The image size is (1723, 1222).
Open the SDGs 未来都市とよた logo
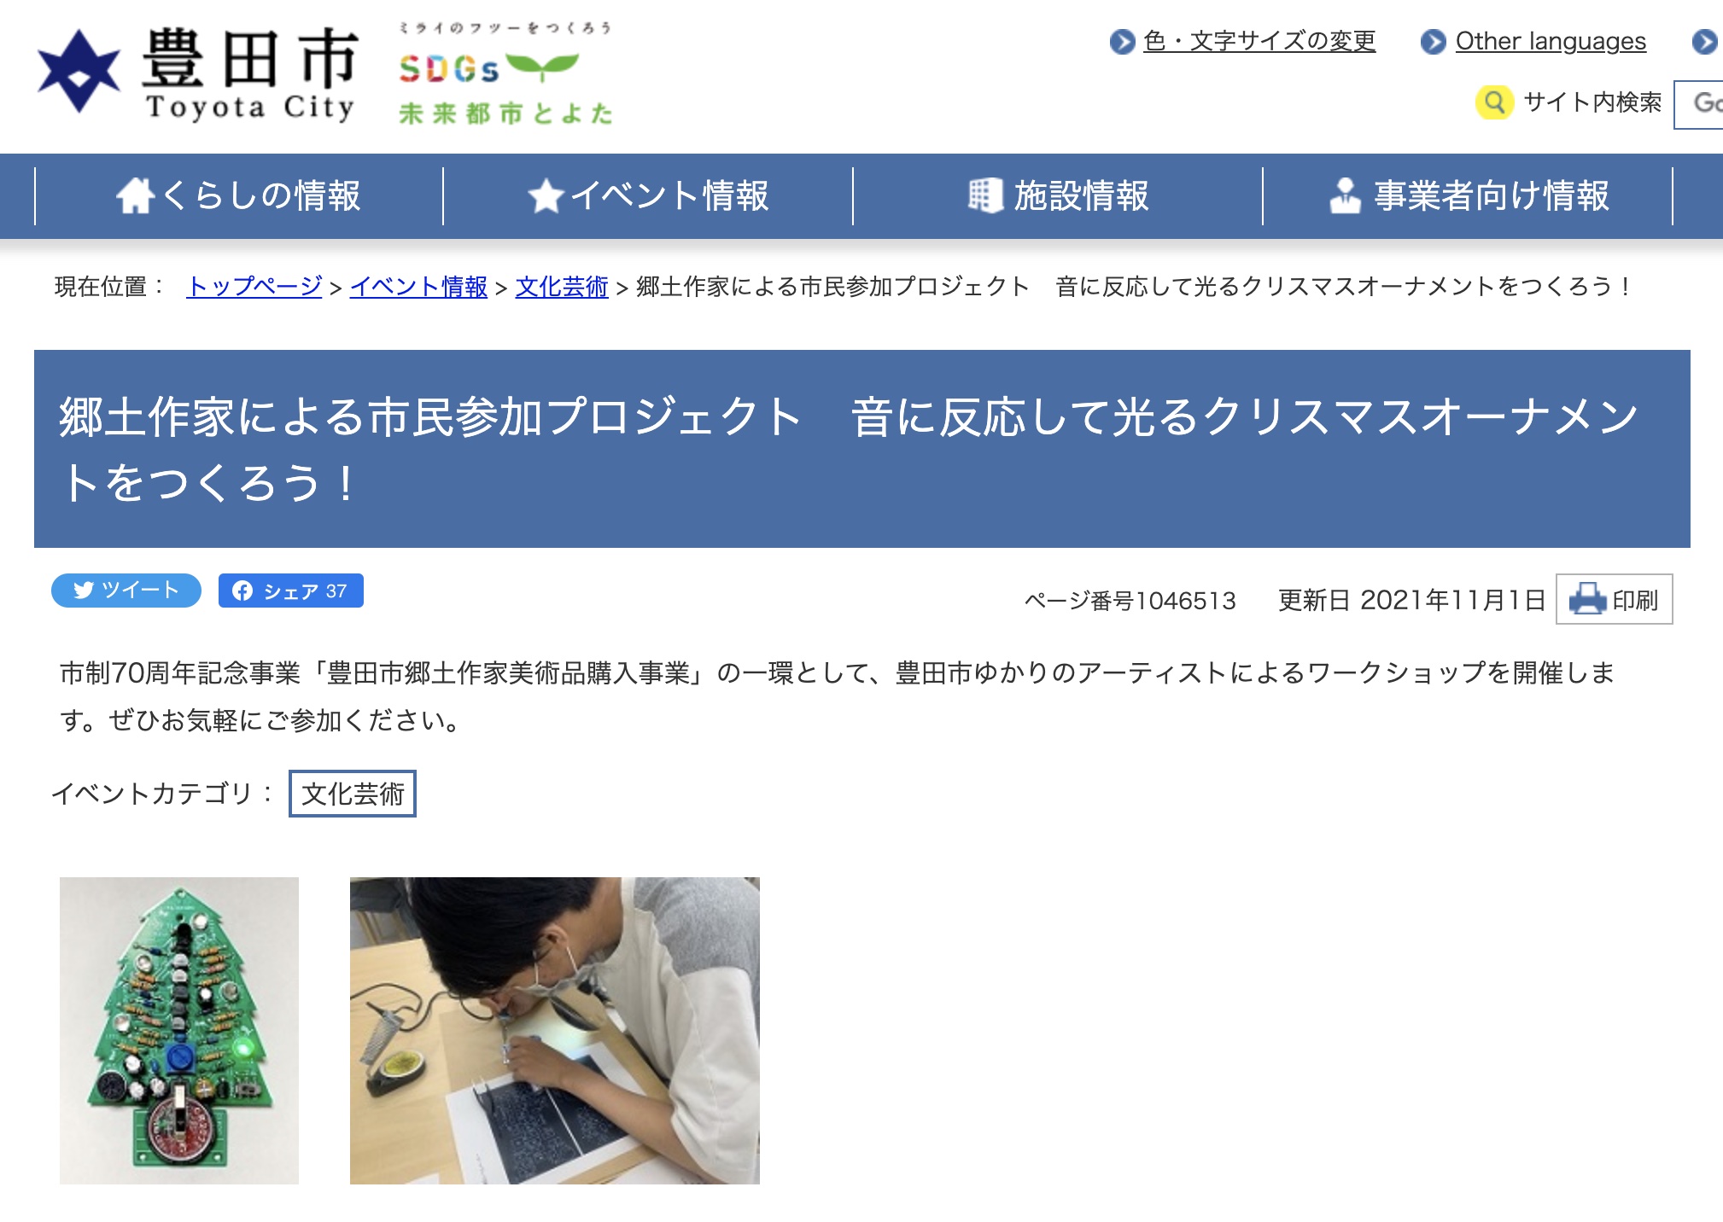click(x=505, y=73)
